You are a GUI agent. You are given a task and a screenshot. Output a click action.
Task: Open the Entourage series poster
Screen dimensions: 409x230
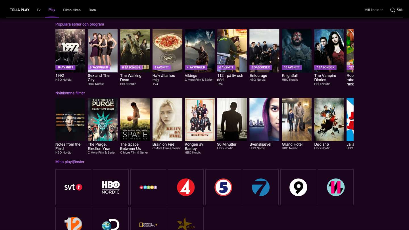(264, 51)
